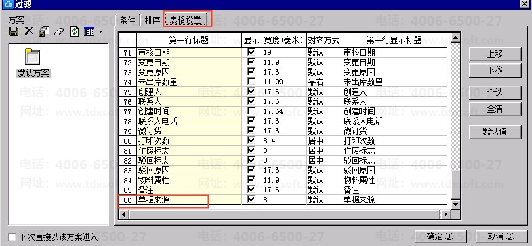
Task: Check 下次直接以该方案进入 option
Action: (x=12, y=237)
